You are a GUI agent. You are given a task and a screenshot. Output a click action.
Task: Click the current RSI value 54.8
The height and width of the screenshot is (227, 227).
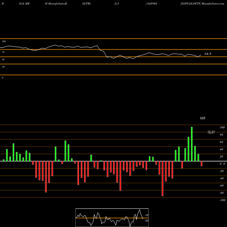coord(208,54)
